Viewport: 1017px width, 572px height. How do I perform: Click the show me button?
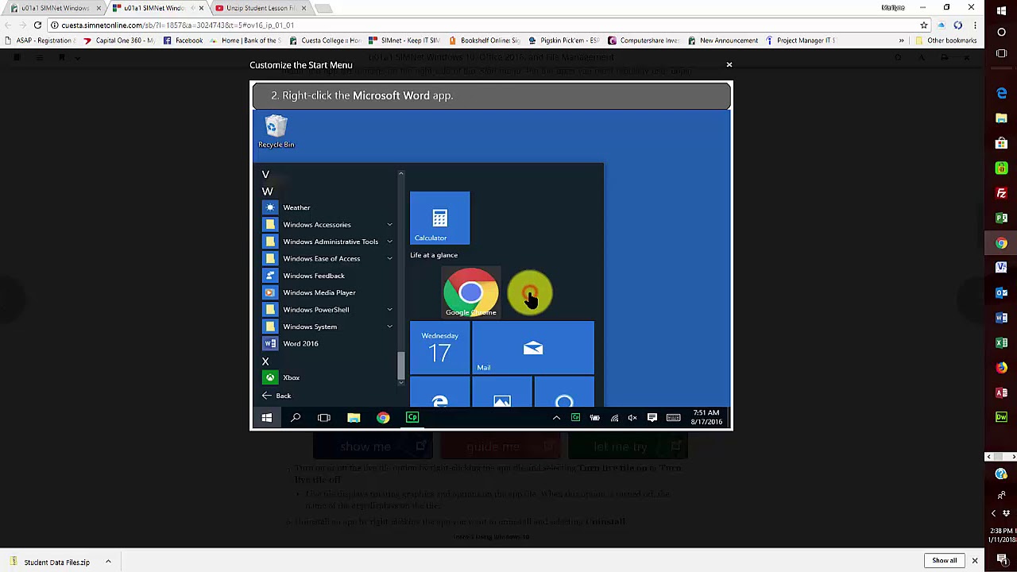(x=373, y=446)
